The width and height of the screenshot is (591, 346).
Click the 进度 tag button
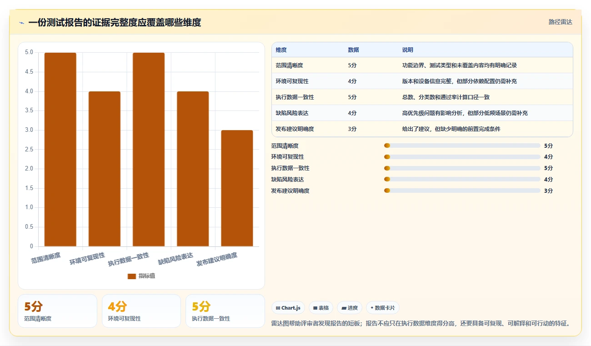[350, 308]
